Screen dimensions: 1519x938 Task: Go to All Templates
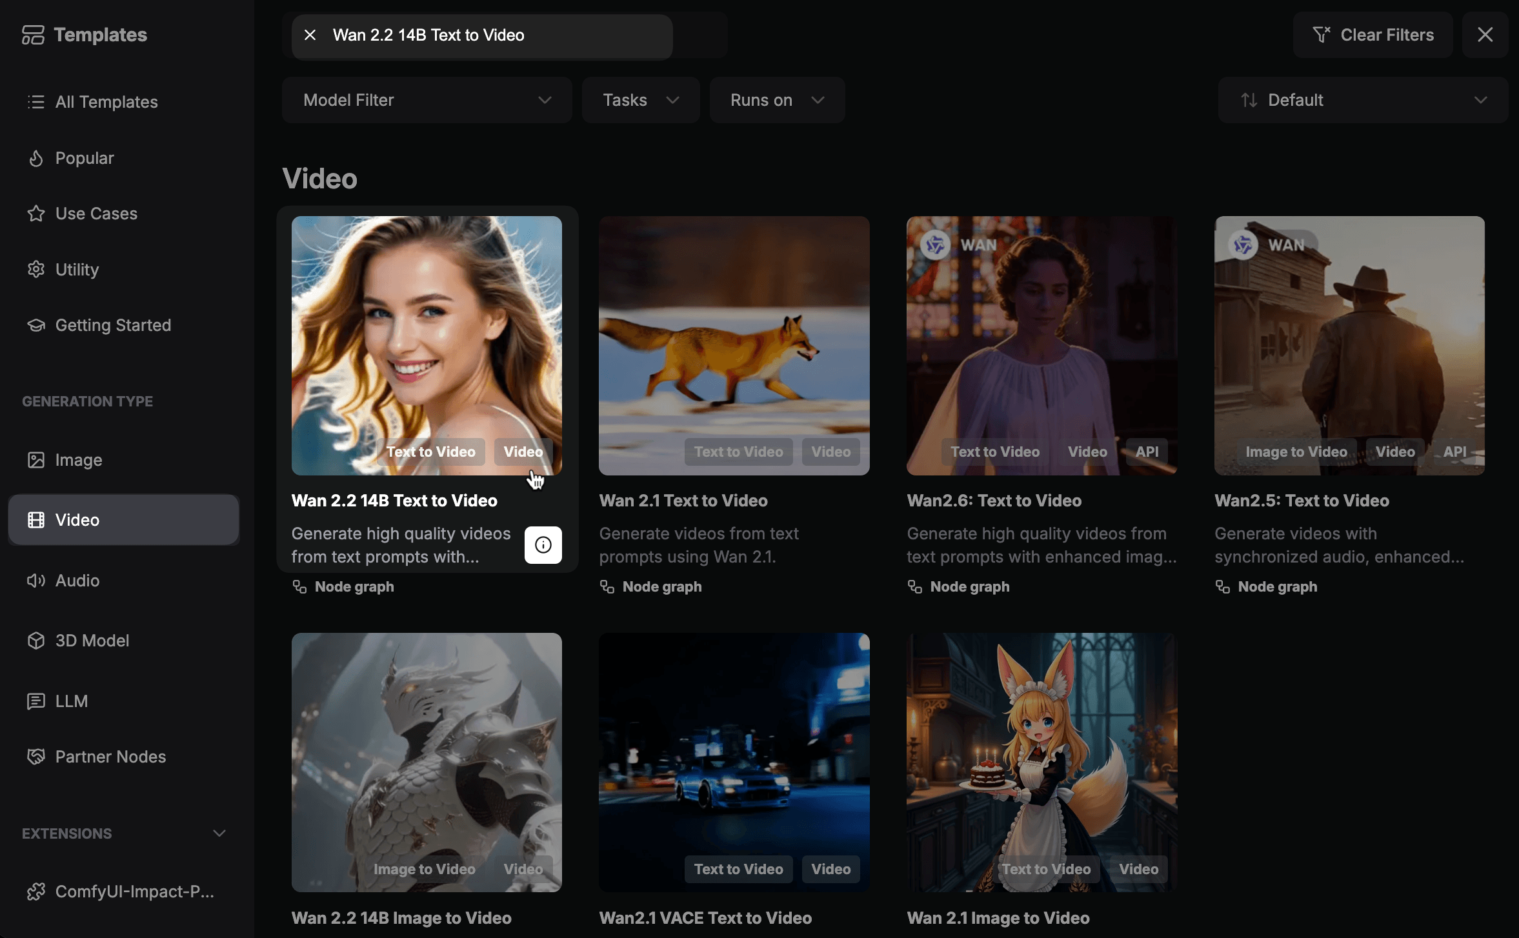(106, 102)
